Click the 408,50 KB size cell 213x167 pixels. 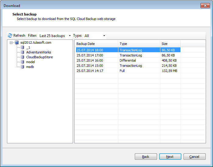point(169,60)
